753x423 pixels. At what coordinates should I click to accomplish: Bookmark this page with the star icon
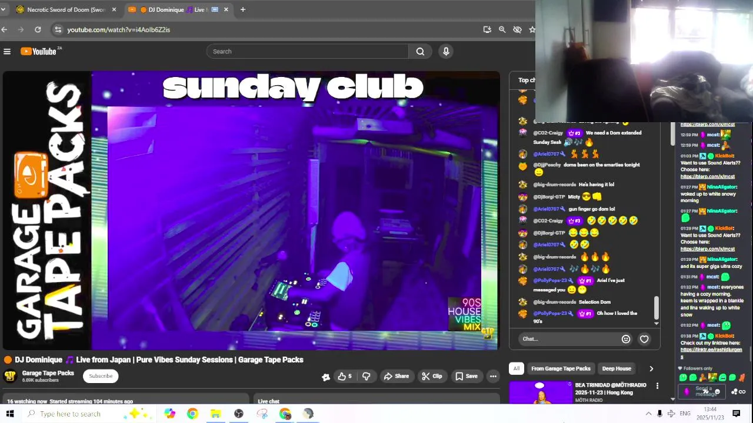point(532,29)
